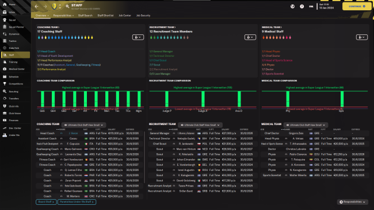Open the Data Hub icon
Viewport: 374px width, 210px height.
pyautogui.click(x=5, y=48)
